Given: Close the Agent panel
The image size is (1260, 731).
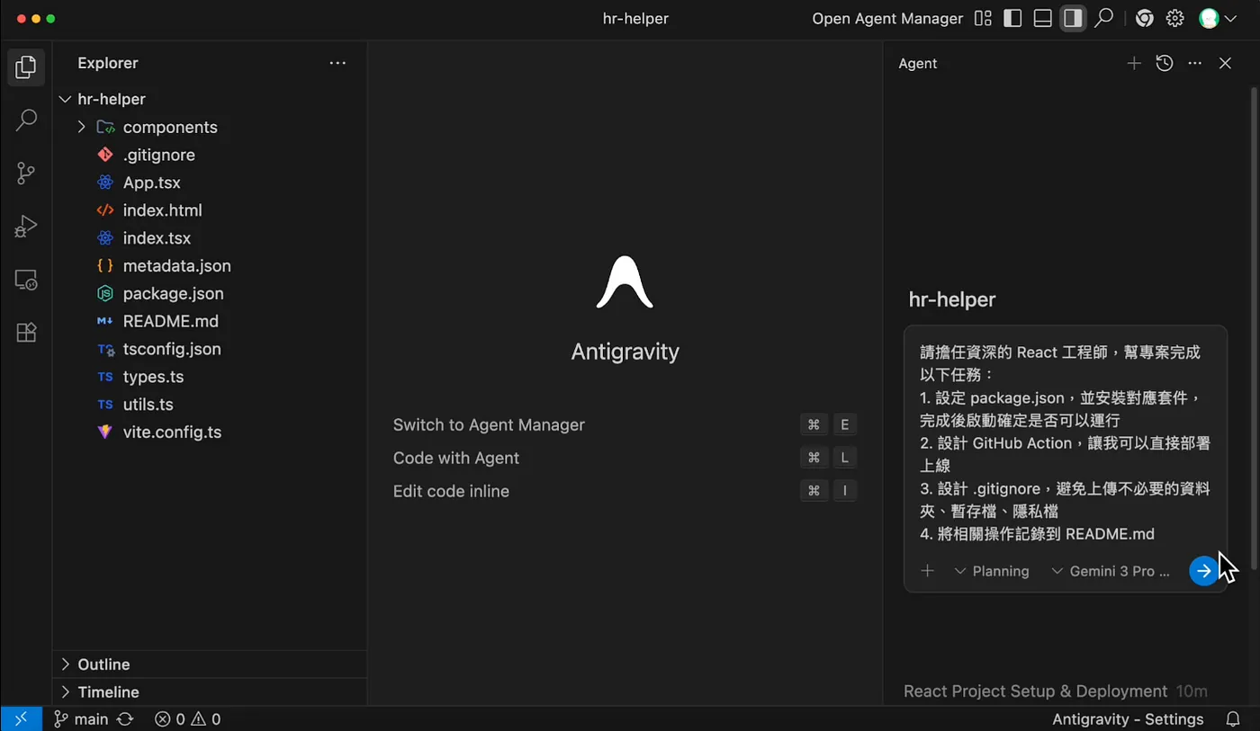Looking at the screenshot, I should (1225, 63).
